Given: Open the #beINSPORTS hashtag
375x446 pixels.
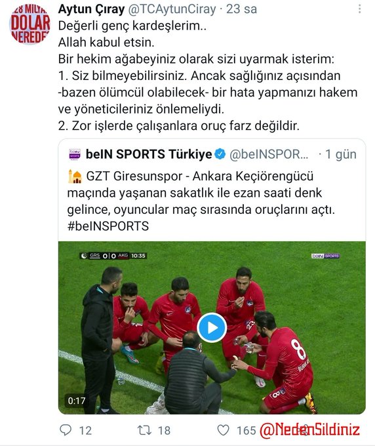Looking at the screenshot, I should tap(108, 226).
